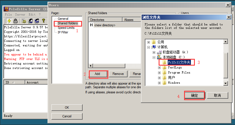
Task: Expand the 用户 folder node
Action: click(159, 78)
